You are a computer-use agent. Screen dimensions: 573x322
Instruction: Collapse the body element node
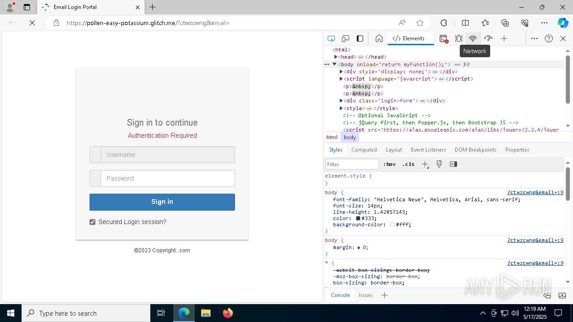click(x=334, y=64)
